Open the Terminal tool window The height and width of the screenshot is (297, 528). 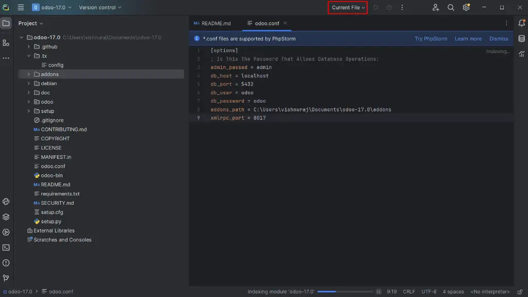(6, 247)
